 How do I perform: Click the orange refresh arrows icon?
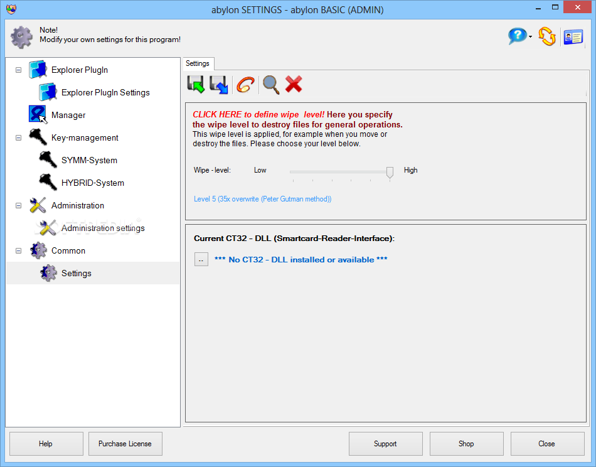pyautogui.click(x=547, y=36)
